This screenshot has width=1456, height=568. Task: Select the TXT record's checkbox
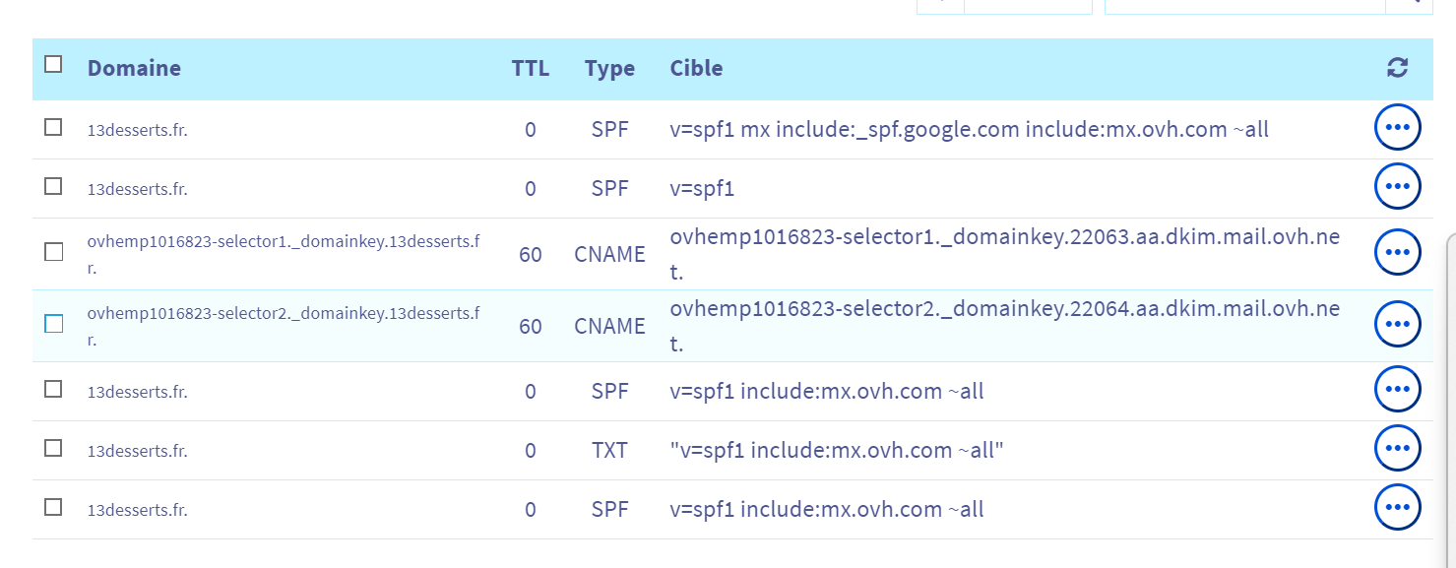[53, 448]
